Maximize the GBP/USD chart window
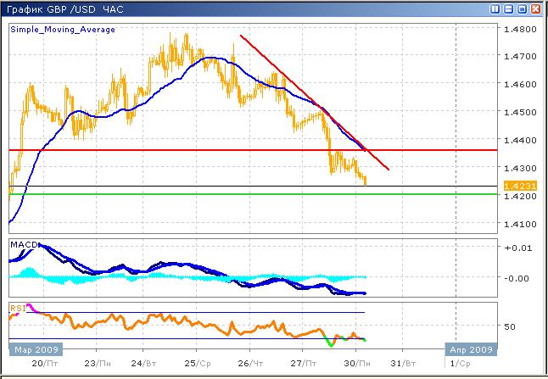Image resolution: width=548 pixels, height=379 pixels. pos(522,9)
